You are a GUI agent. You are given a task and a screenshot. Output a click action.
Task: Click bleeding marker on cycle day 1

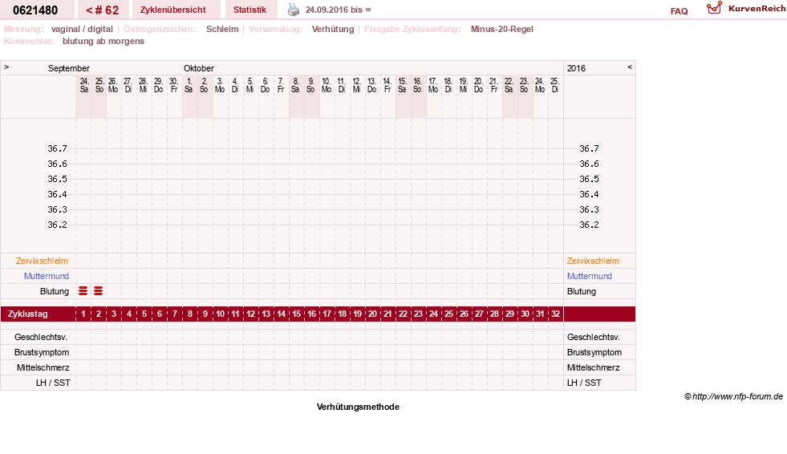[x=83, y=291]
